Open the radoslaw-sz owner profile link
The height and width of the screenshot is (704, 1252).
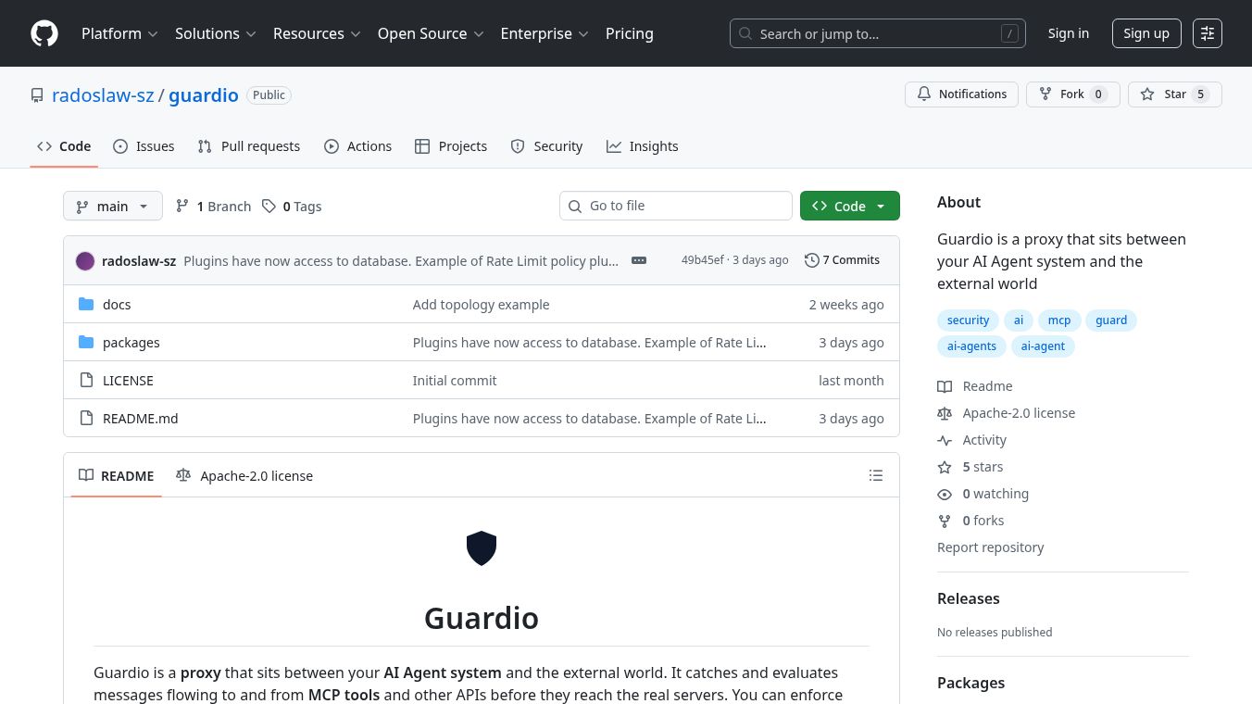click(103, 95)
